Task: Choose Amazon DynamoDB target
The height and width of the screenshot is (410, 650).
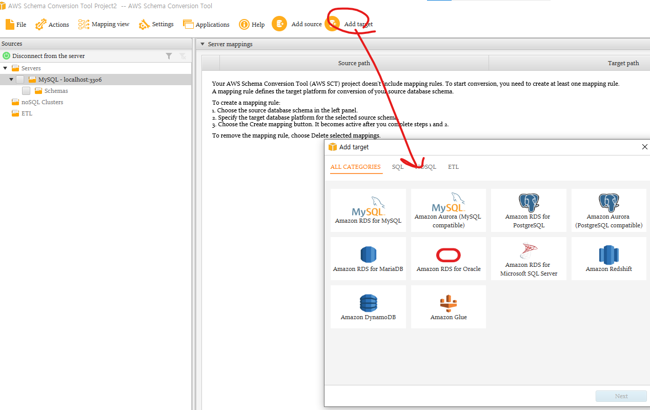Action: click(368, 307)
